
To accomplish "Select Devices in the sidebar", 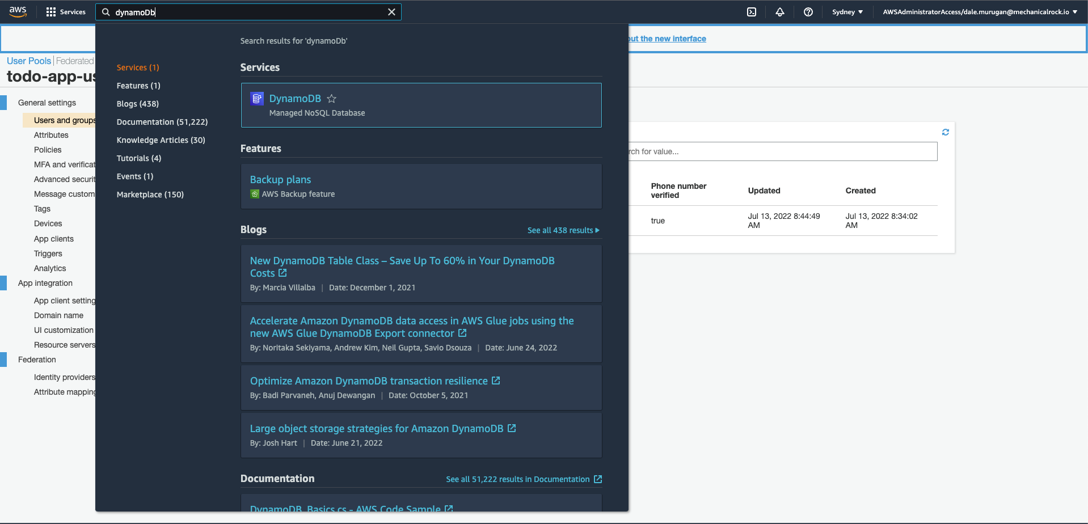I will [x=48, y=223].
